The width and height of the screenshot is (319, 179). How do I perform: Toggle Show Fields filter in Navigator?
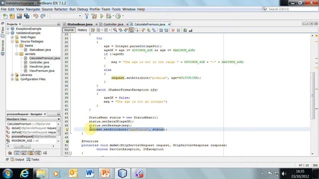click(17, 153)
